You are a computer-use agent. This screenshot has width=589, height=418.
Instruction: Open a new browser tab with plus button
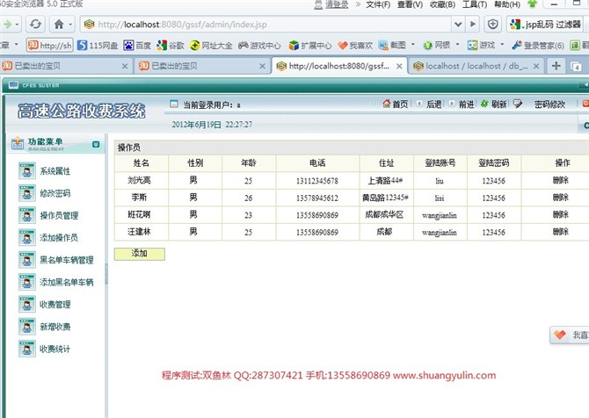point(556,66)
